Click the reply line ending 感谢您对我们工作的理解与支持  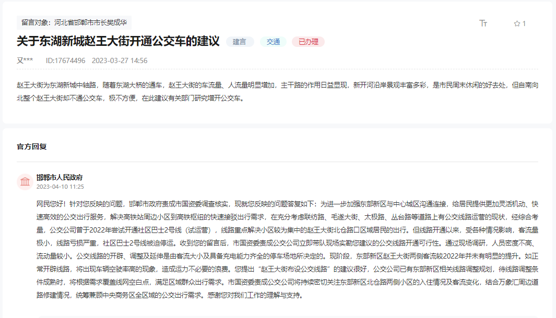[170, 296]
